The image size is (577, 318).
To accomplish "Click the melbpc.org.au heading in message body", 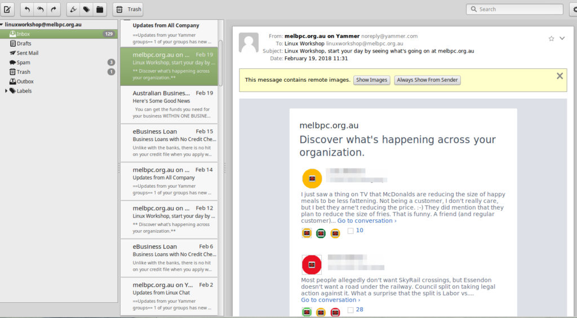I will (x=329, y=126).
